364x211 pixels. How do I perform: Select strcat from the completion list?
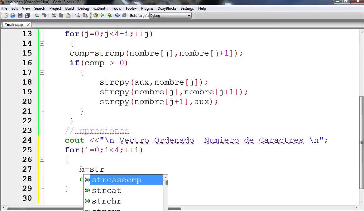[107, 190]
